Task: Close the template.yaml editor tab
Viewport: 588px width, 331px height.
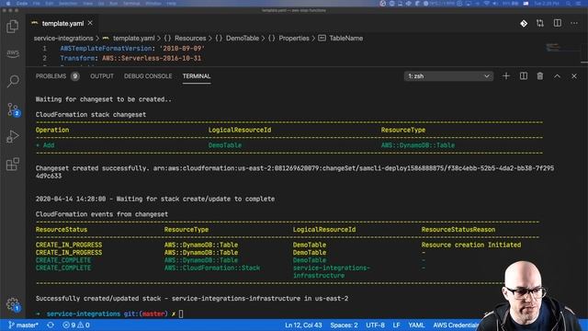Action: [90, 23]
